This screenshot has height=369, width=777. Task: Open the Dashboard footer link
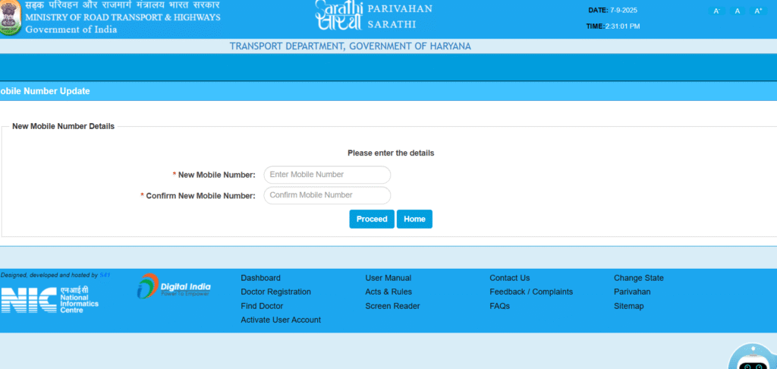261,278
